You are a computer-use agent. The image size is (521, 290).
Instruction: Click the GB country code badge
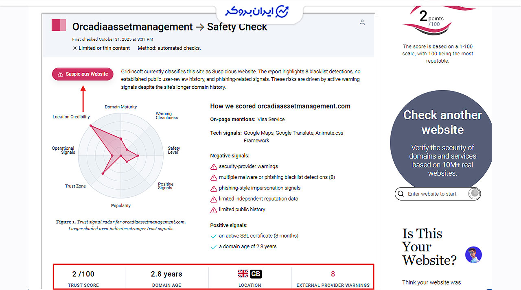[256, 274]
